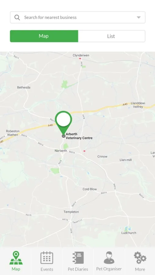Viewport: 155px width, 275px height.
Task: Switch to Map view toggle
Action: point(44,36)
